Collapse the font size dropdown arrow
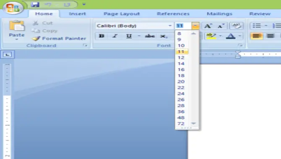 click(195, 26)
